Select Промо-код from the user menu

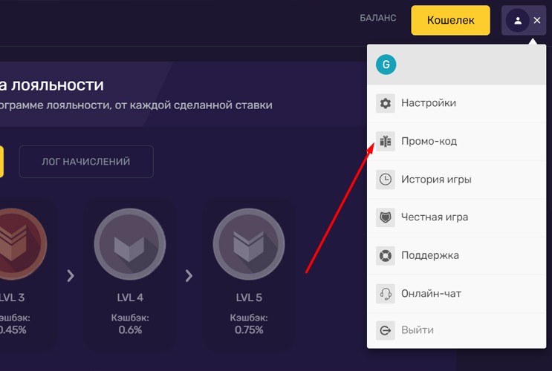pyautogui.click(x=429, y=141)
